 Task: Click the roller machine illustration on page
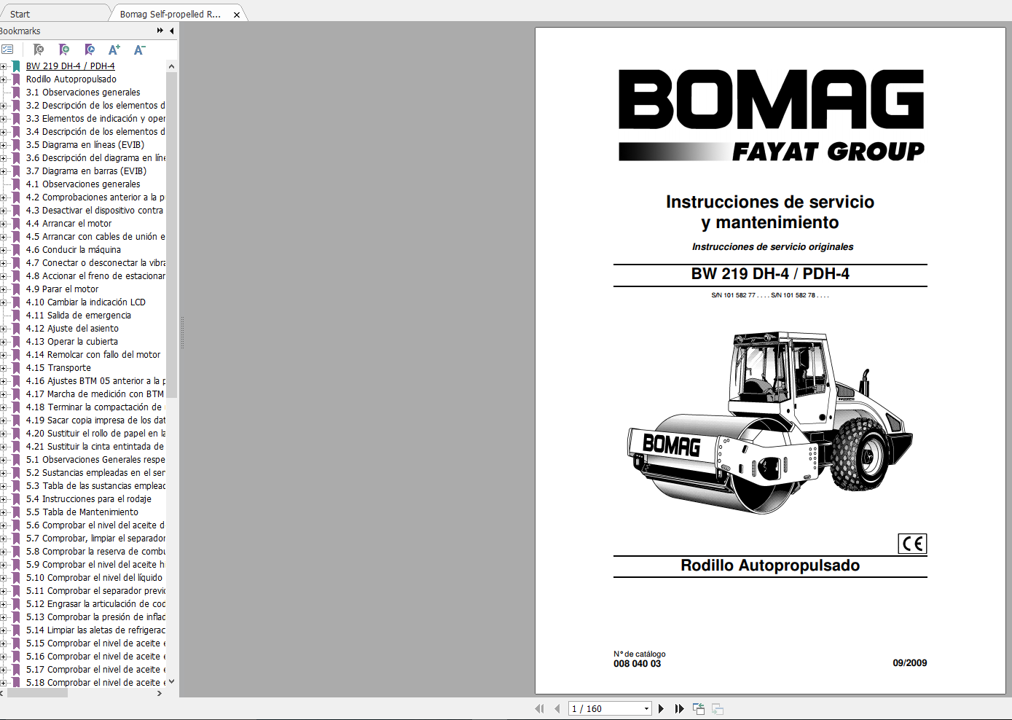769,423
